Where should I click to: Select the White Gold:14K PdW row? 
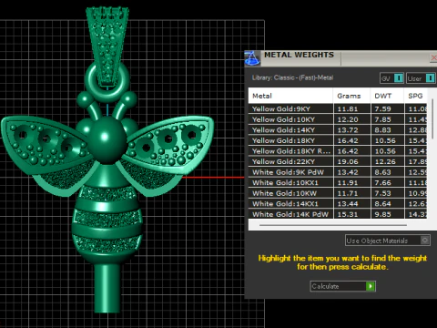tap(338, 214)
